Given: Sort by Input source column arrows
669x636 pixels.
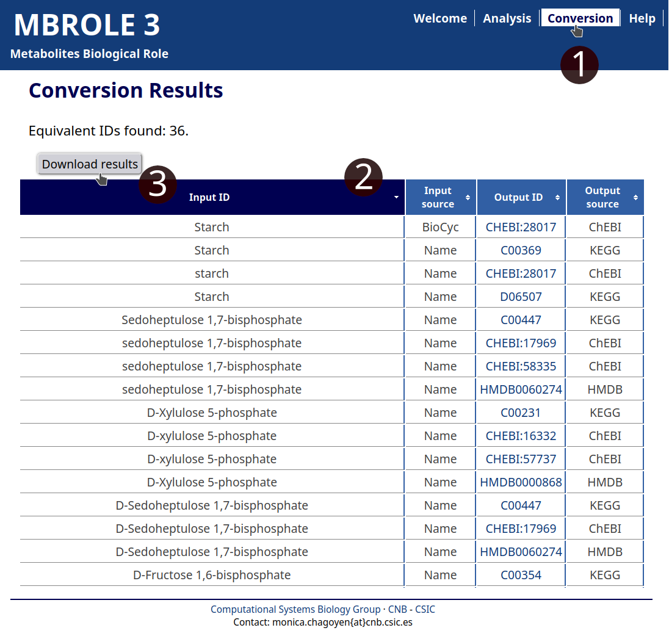Looking at the screenshot, I should [x=468, y=198].
